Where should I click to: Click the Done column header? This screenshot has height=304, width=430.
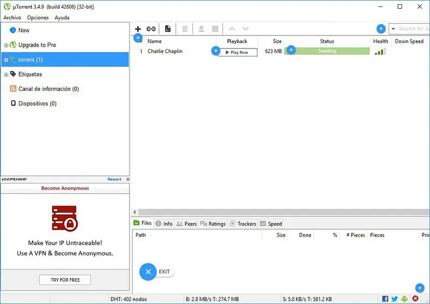pos(305,235)
